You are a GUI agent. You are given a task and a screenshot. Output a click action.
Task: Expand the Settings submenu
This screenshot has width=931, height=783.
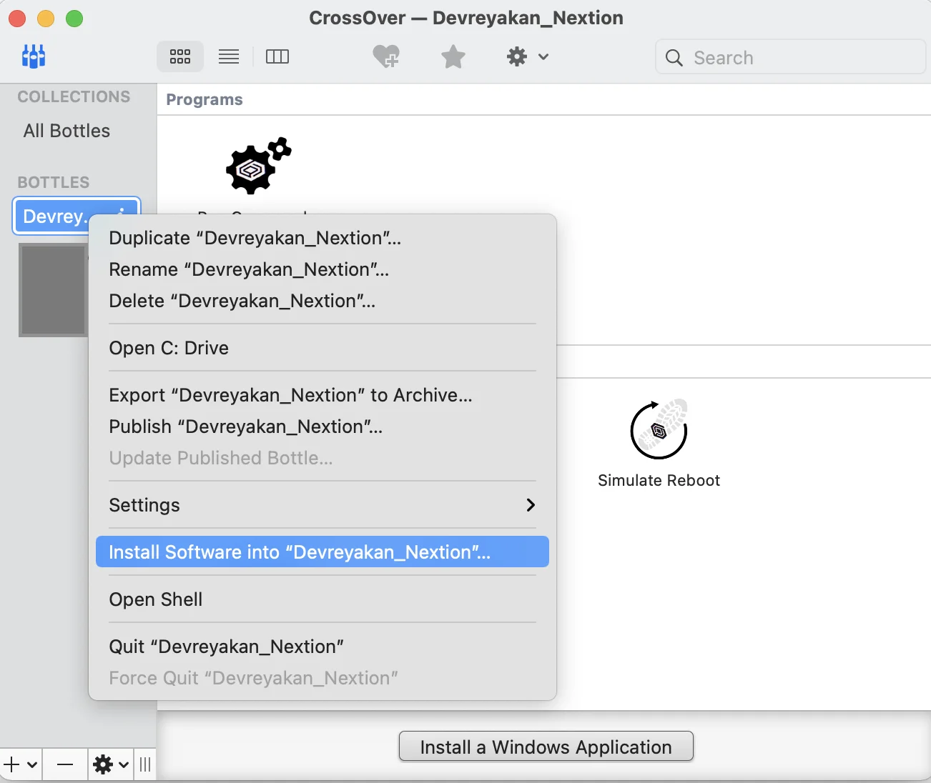point(322,505)
